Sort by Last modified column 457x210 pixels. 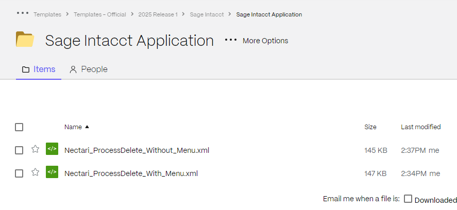point(420,127)
